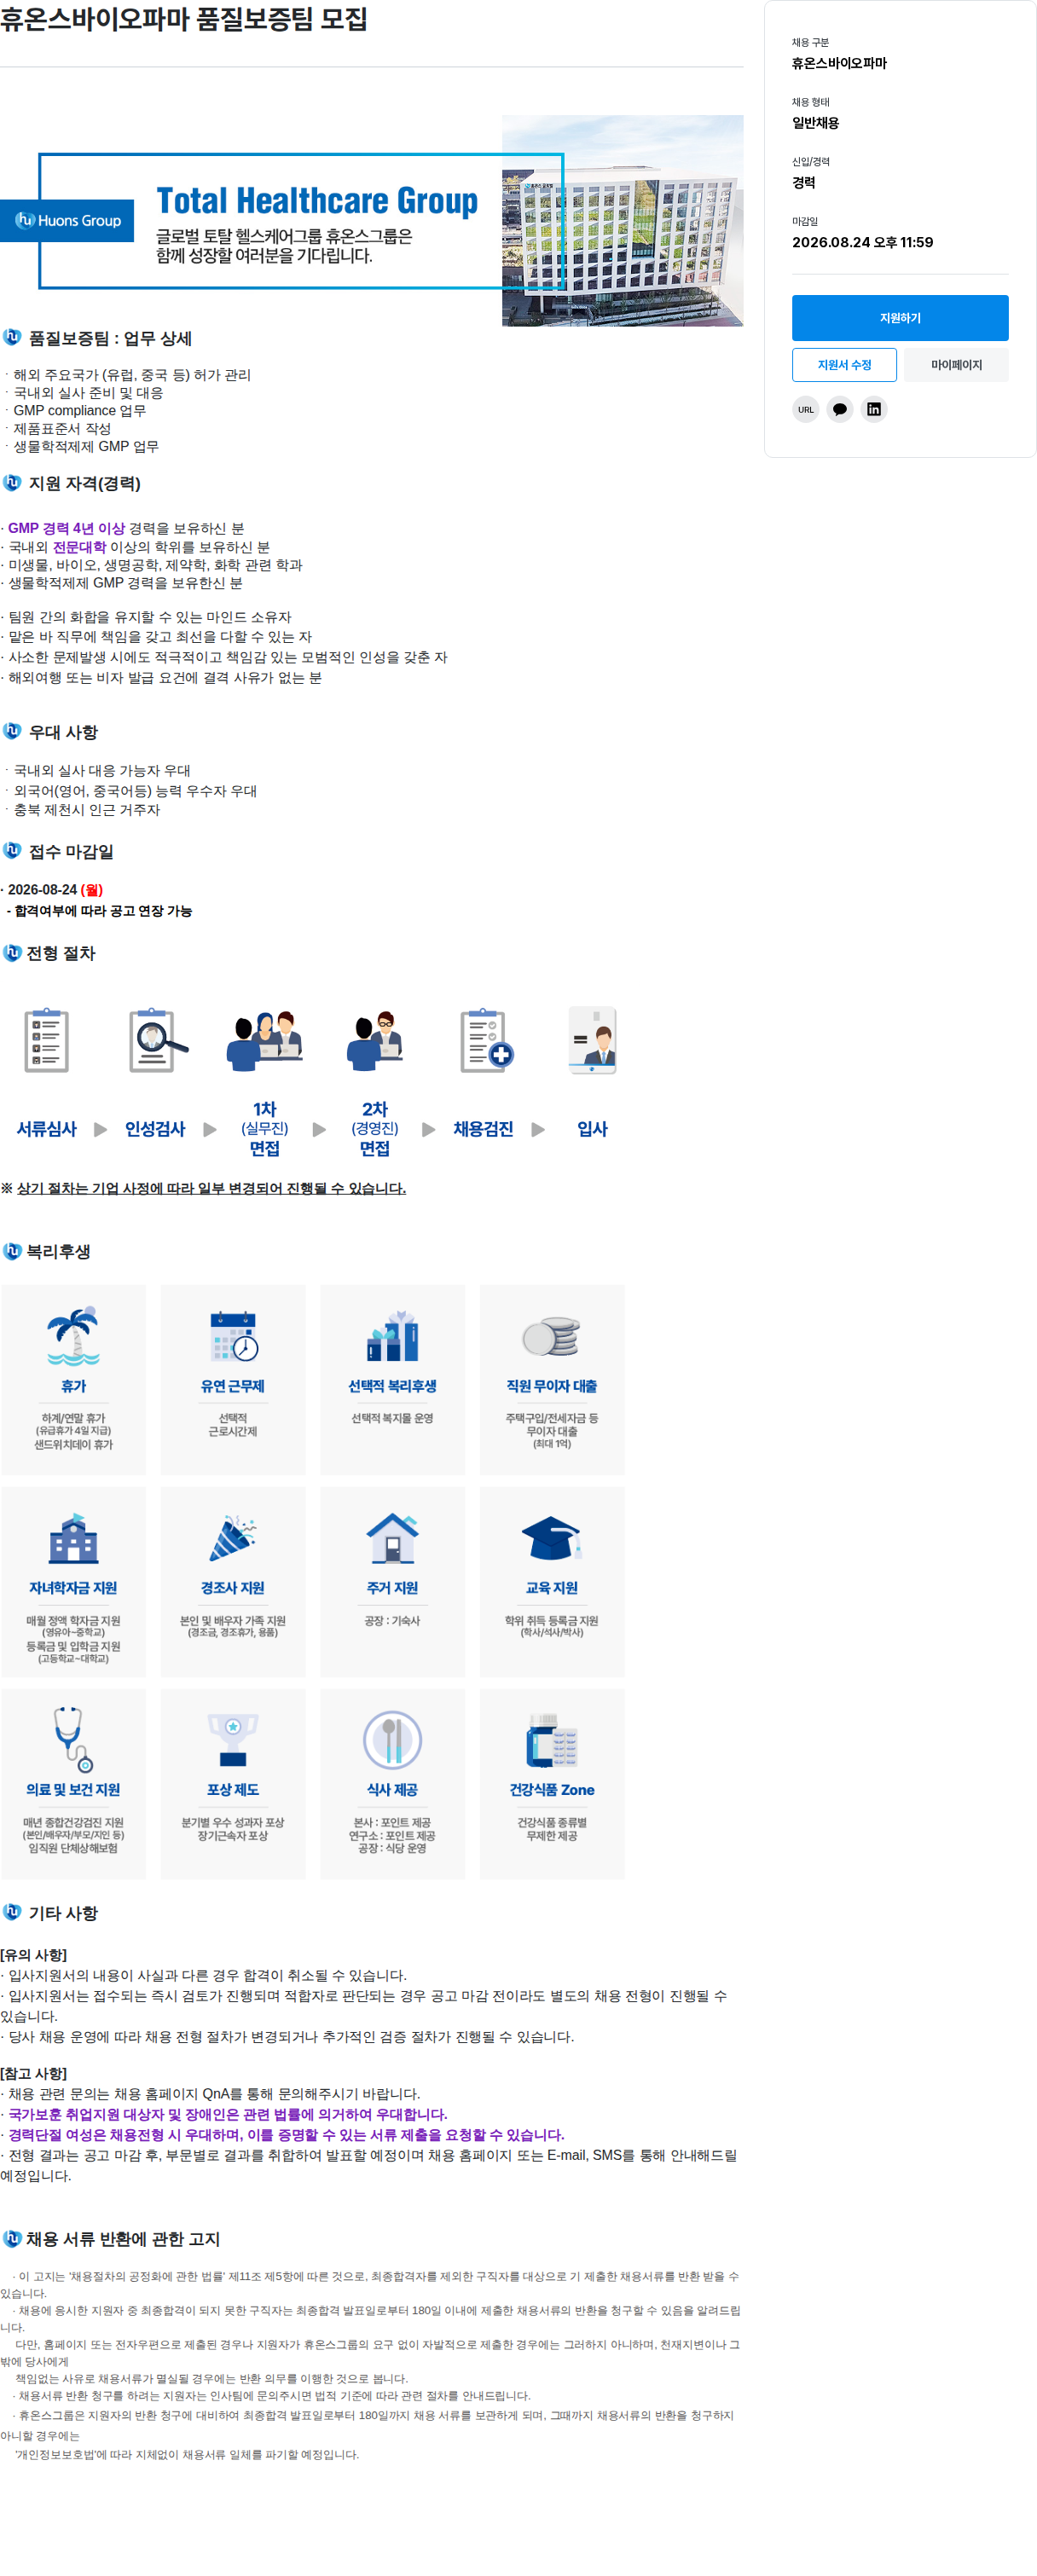Click the 휴온스바이오파마 value in sidebar
This screenshot has height=2576, width=1037.
[x=839, y=63]
